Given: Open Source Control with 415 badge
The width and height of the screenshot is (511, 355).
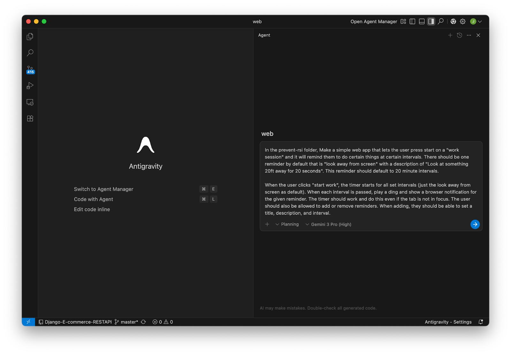Looking at the screenshot, I should click(x=30, y=70).
